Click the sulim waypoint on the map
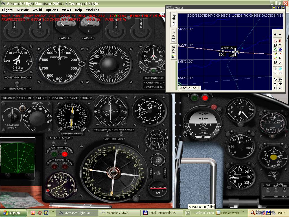The width and height of the screenshot is (289, 217). pyautogui.click(x=233, y=55)
